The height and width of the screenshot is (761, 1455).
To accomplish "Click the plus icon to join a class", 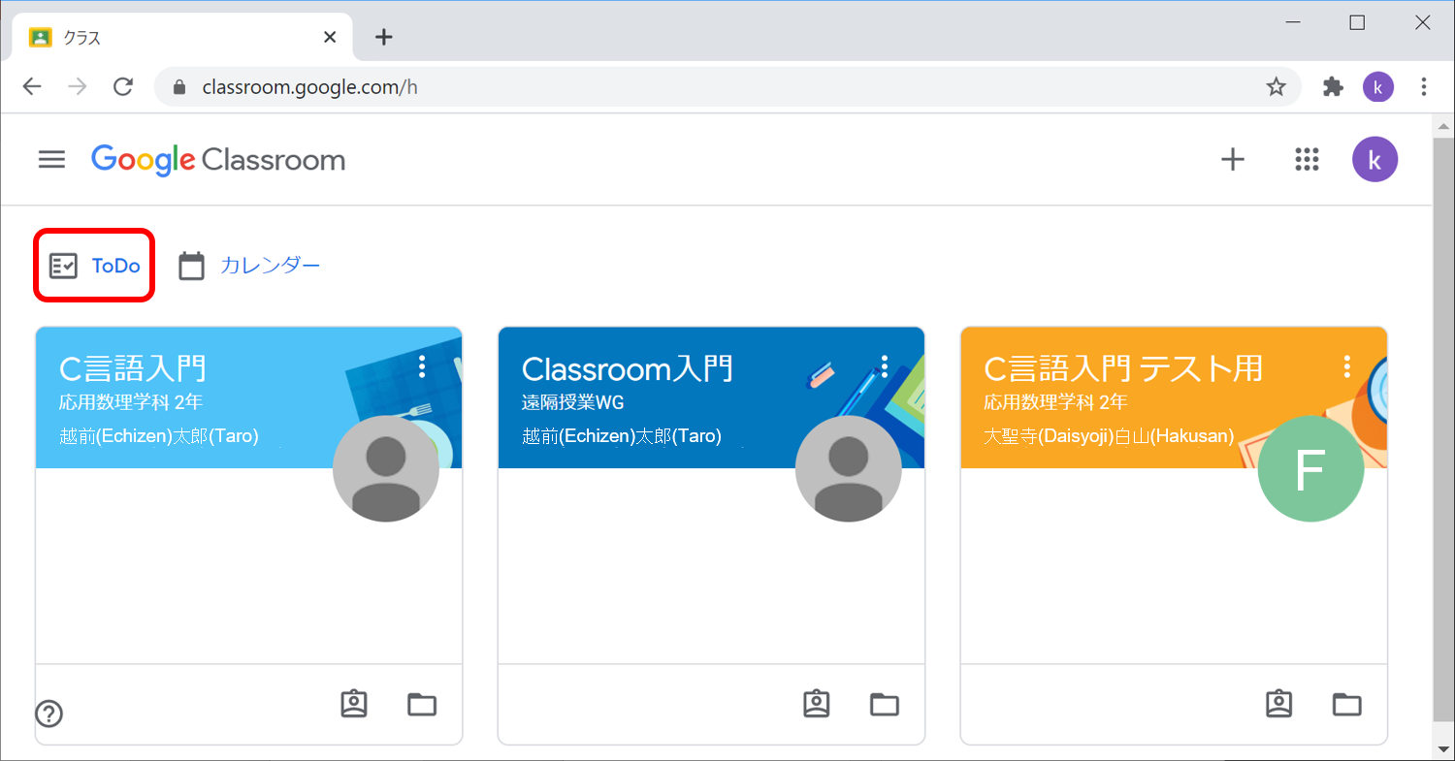I will coord(1232,160).
